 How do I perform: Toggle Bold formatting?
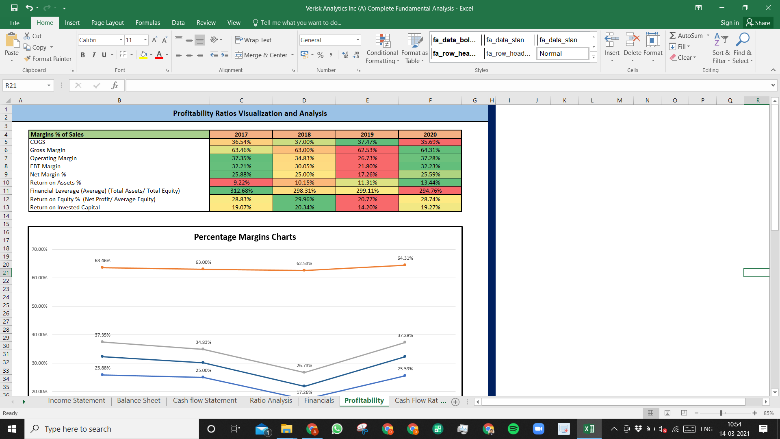click(83, 55)
